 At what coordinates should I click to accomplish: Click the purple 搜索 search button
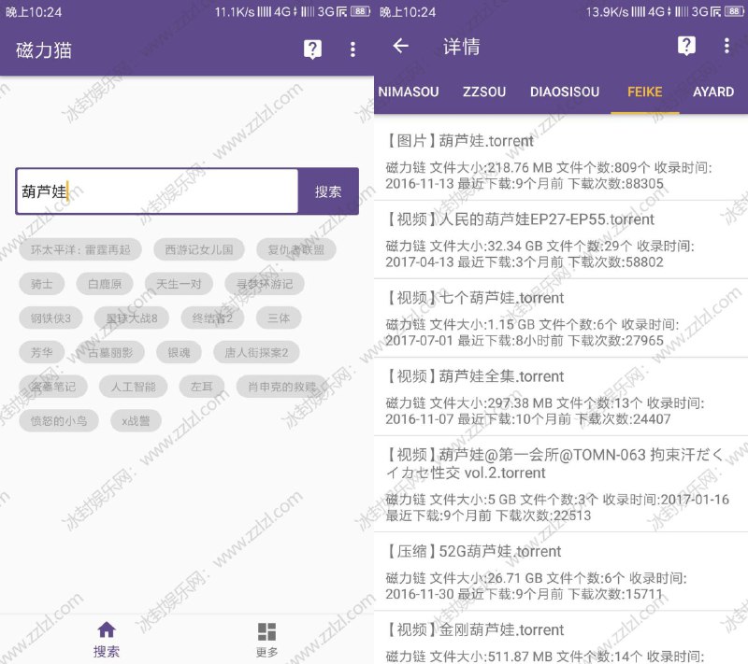pos(328,191)
